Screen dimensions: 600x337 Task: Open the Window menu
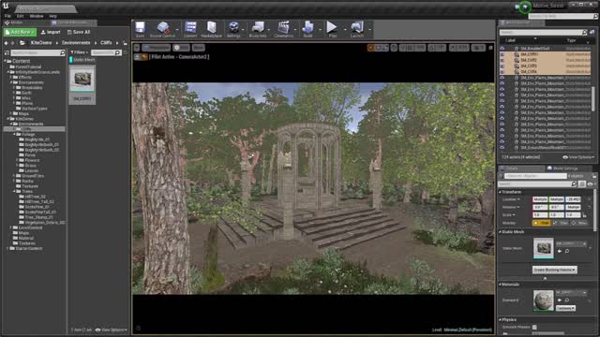(x=37, y=16)
